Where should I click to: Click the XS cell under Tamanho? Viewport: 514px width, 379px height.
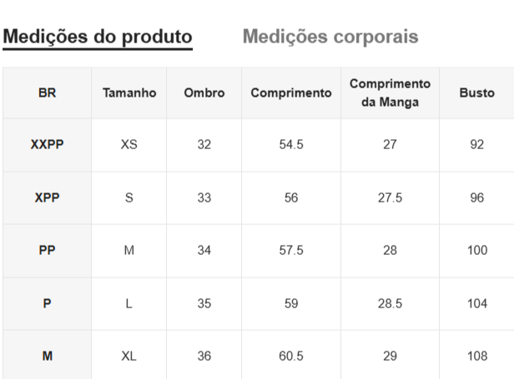129,144
